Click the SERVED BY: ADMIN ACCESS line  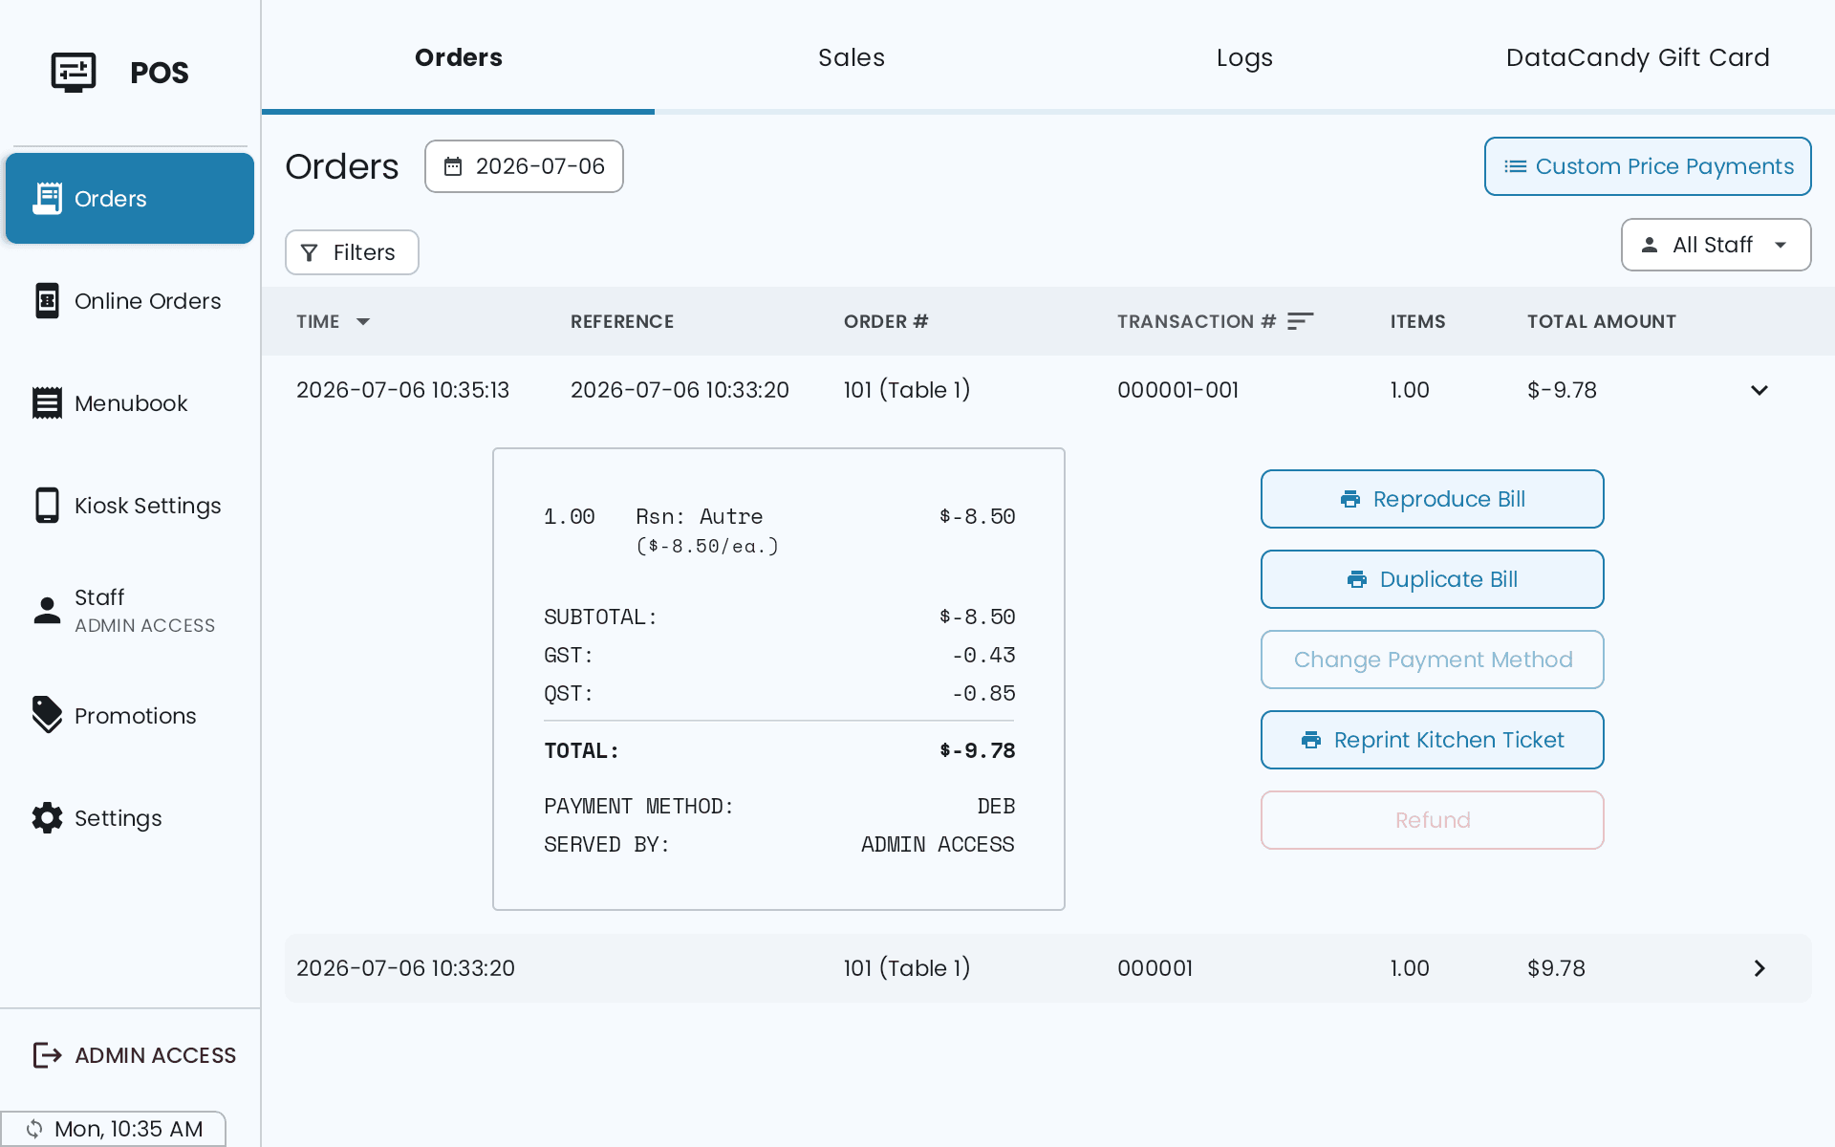coord(779,845)
